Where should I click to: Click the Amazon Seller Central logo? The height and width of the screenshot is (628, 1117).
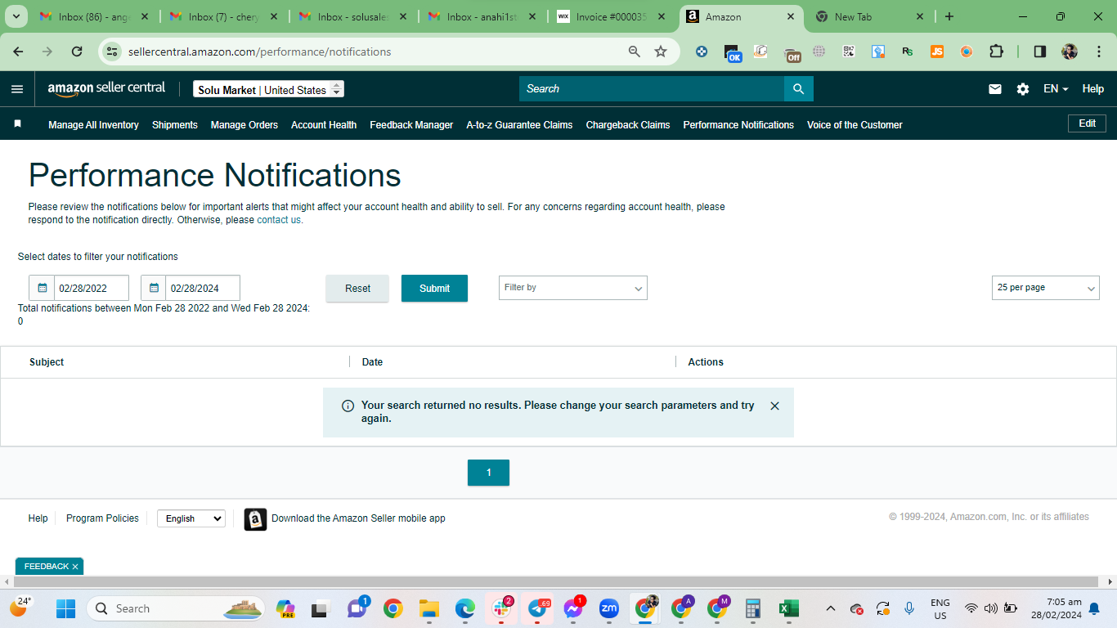coord(106,88)
